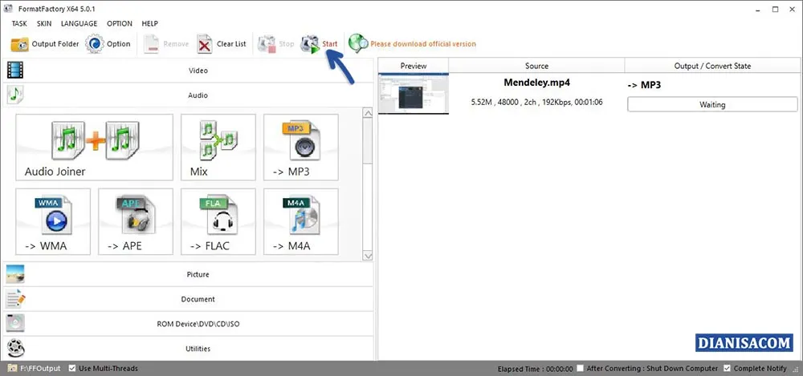Image resolution: width=803 pixels, height=376 pixels.
Task: Toggle Use Multi-Threads checkbox
Action: [72, 368]
